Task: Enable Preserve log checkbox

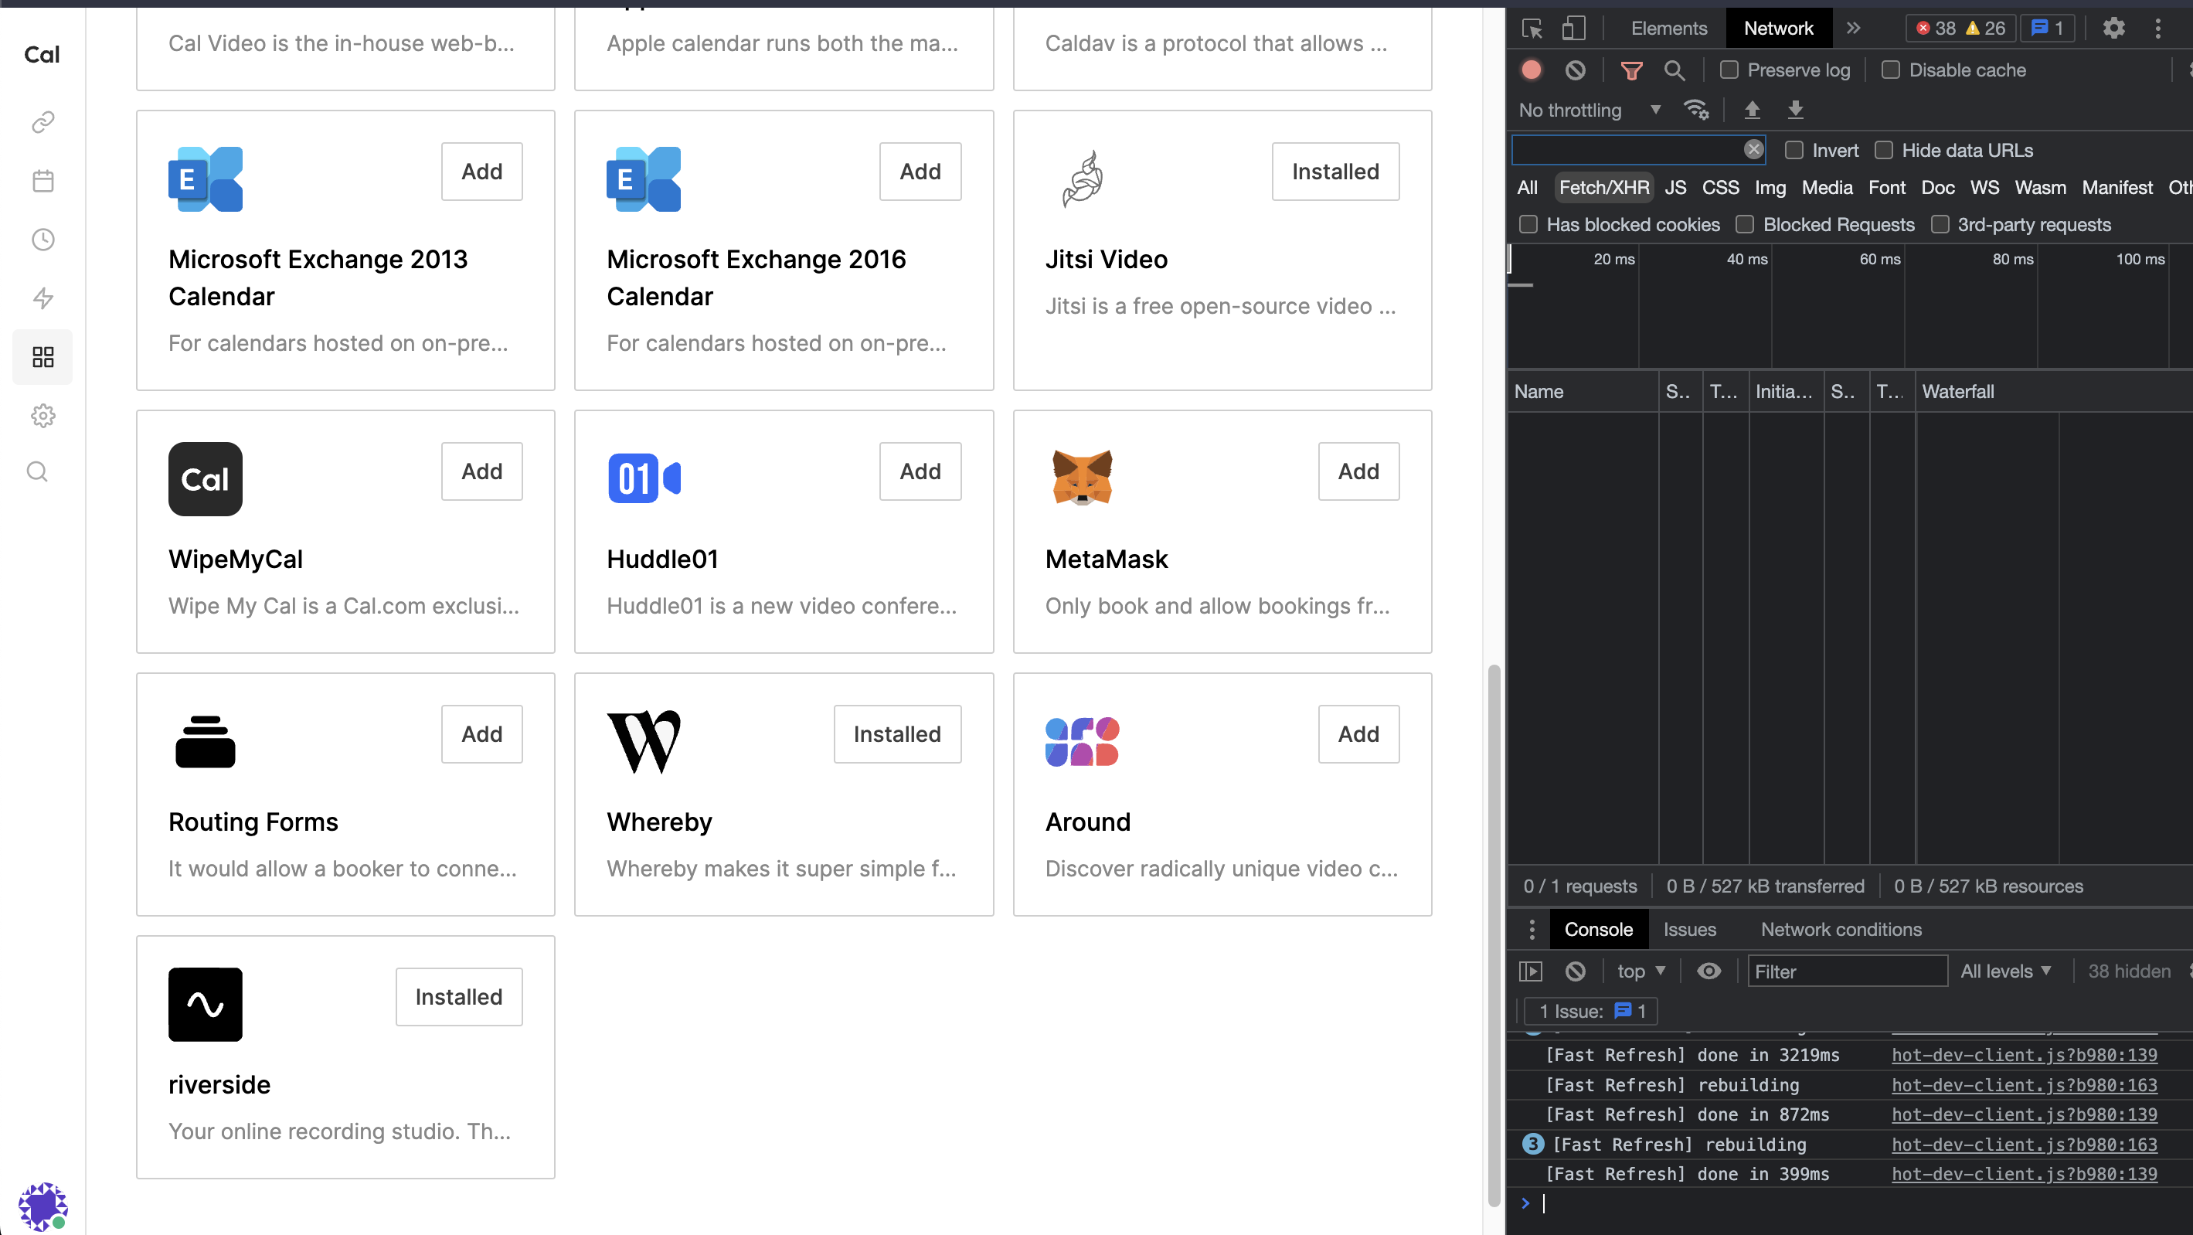Action: 1728,70
